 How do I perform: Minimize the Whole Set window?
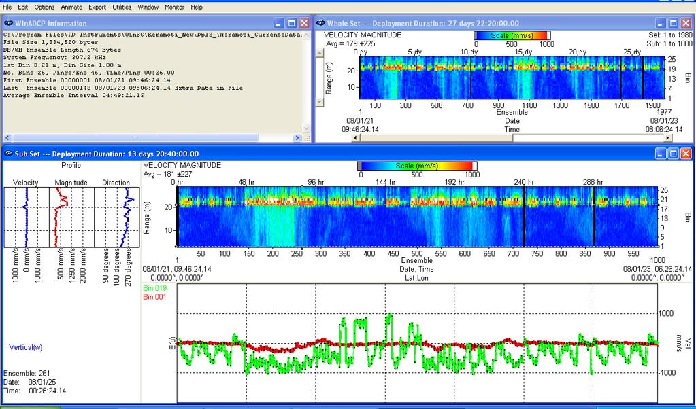(x=661, y=24)
